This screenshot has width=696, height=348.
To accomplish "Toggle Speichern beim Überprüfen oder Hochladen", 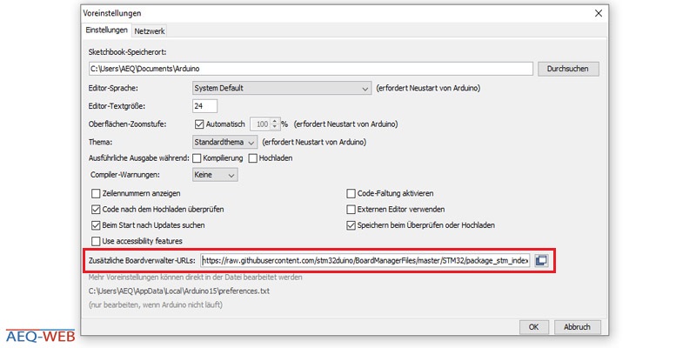I will point(351,225).
